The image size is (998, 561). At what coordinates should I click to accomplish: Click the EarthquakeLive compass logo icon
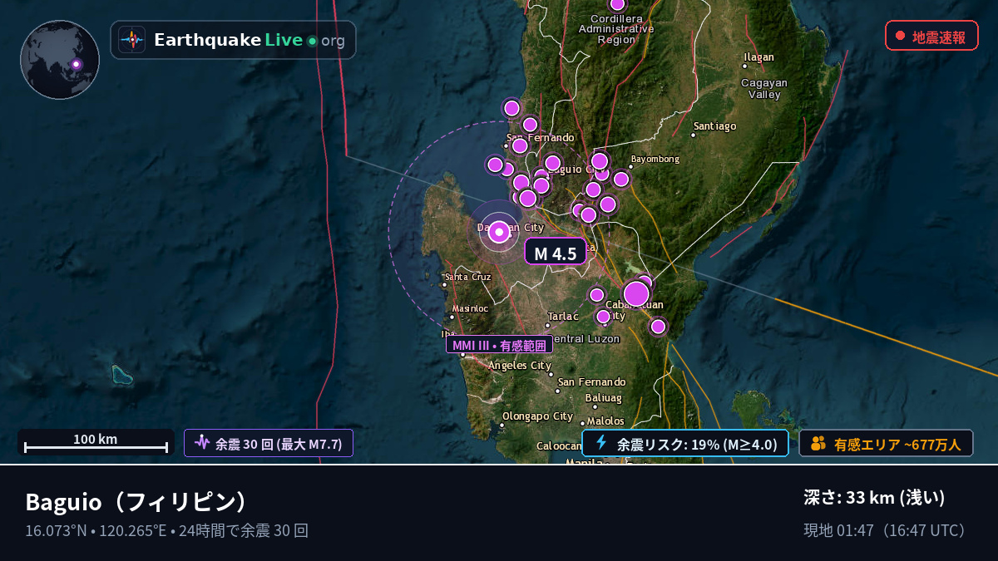131,40
